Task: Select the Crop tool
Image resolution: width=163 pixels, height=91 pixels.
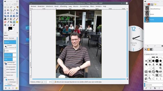Action: point(14,13)
